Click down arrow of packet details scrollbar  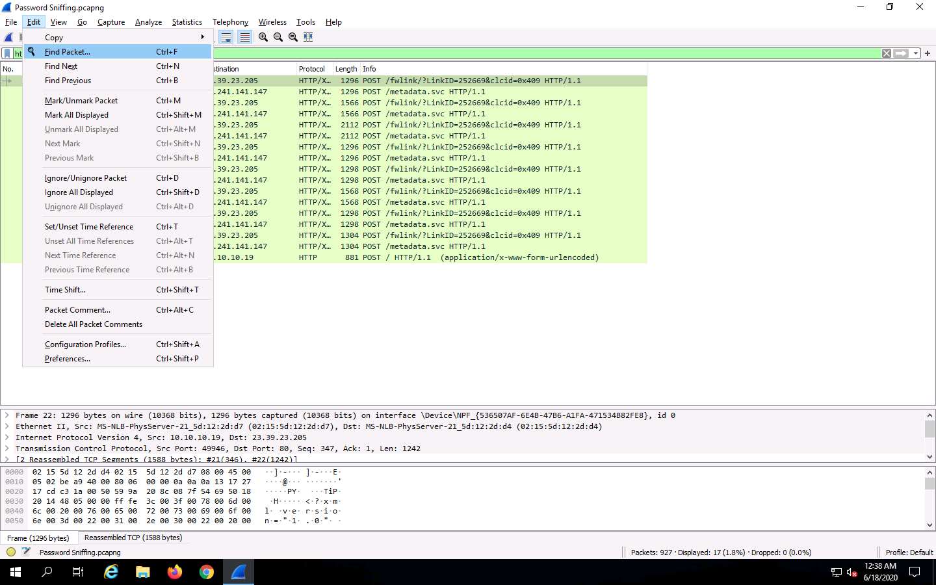[929, 456]
